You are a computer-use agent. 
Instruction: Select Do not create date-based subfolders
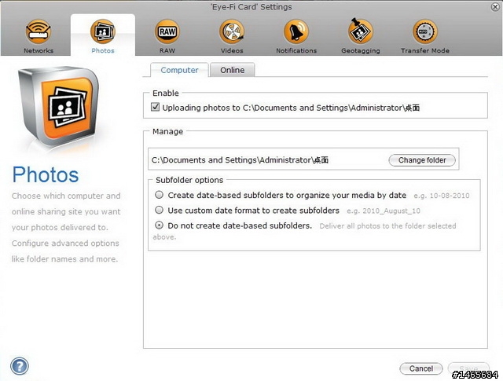(x=159, y=225)
